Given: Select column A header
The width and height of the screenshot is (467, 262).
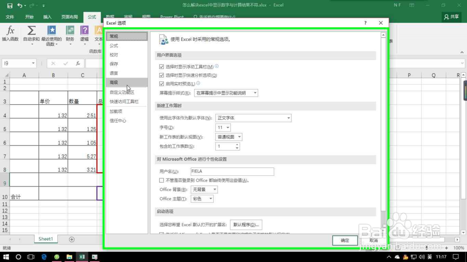Looking at the screenshot, I should point(24,75).
